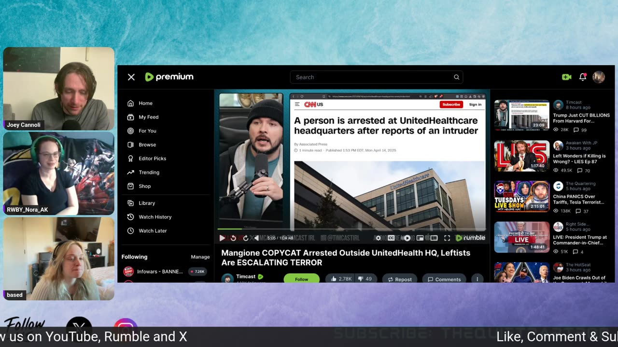618x347 pixels.
Task: Open Watch Later in sidebar
Action: (x=147, y=231)
